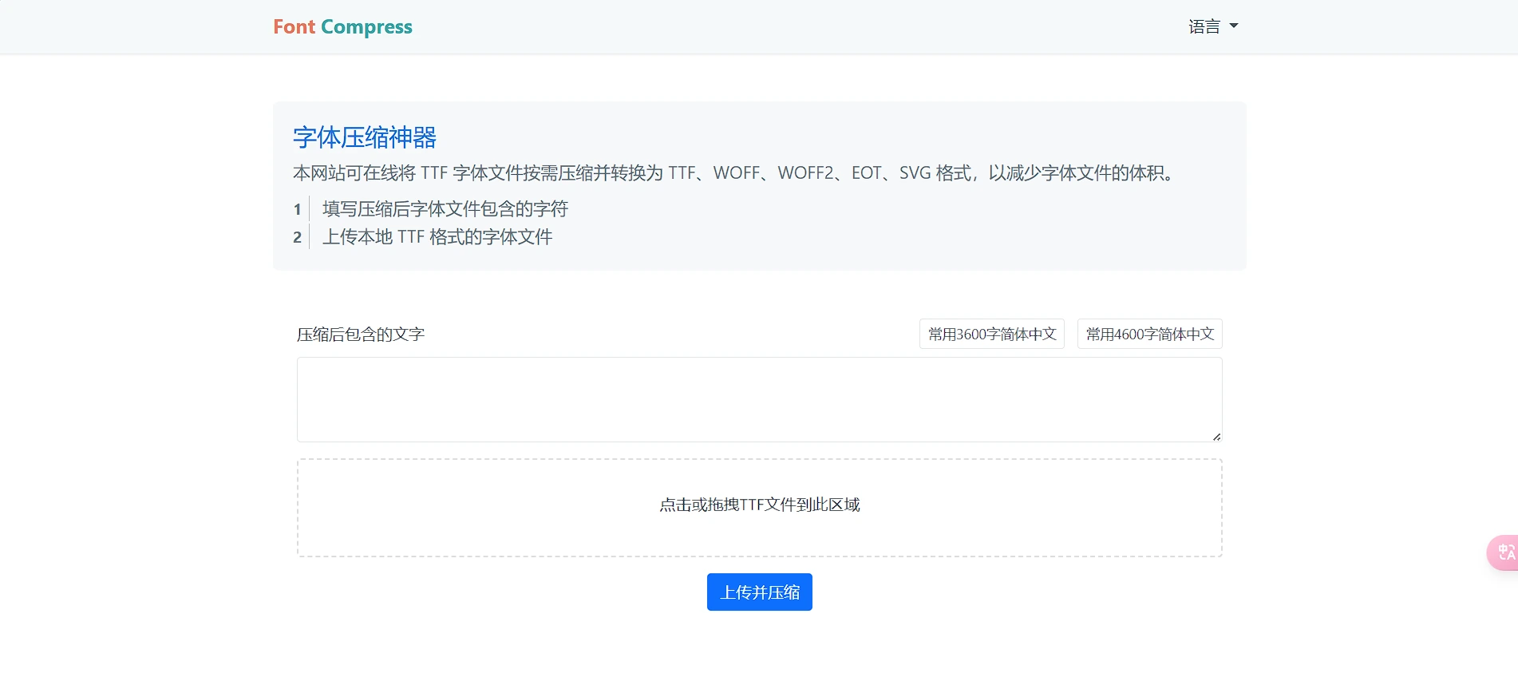This screenshot has width=1518, height=697.
Task: Focus the 压缩后包含的文字 text area
Action: [x=760, y=399]
